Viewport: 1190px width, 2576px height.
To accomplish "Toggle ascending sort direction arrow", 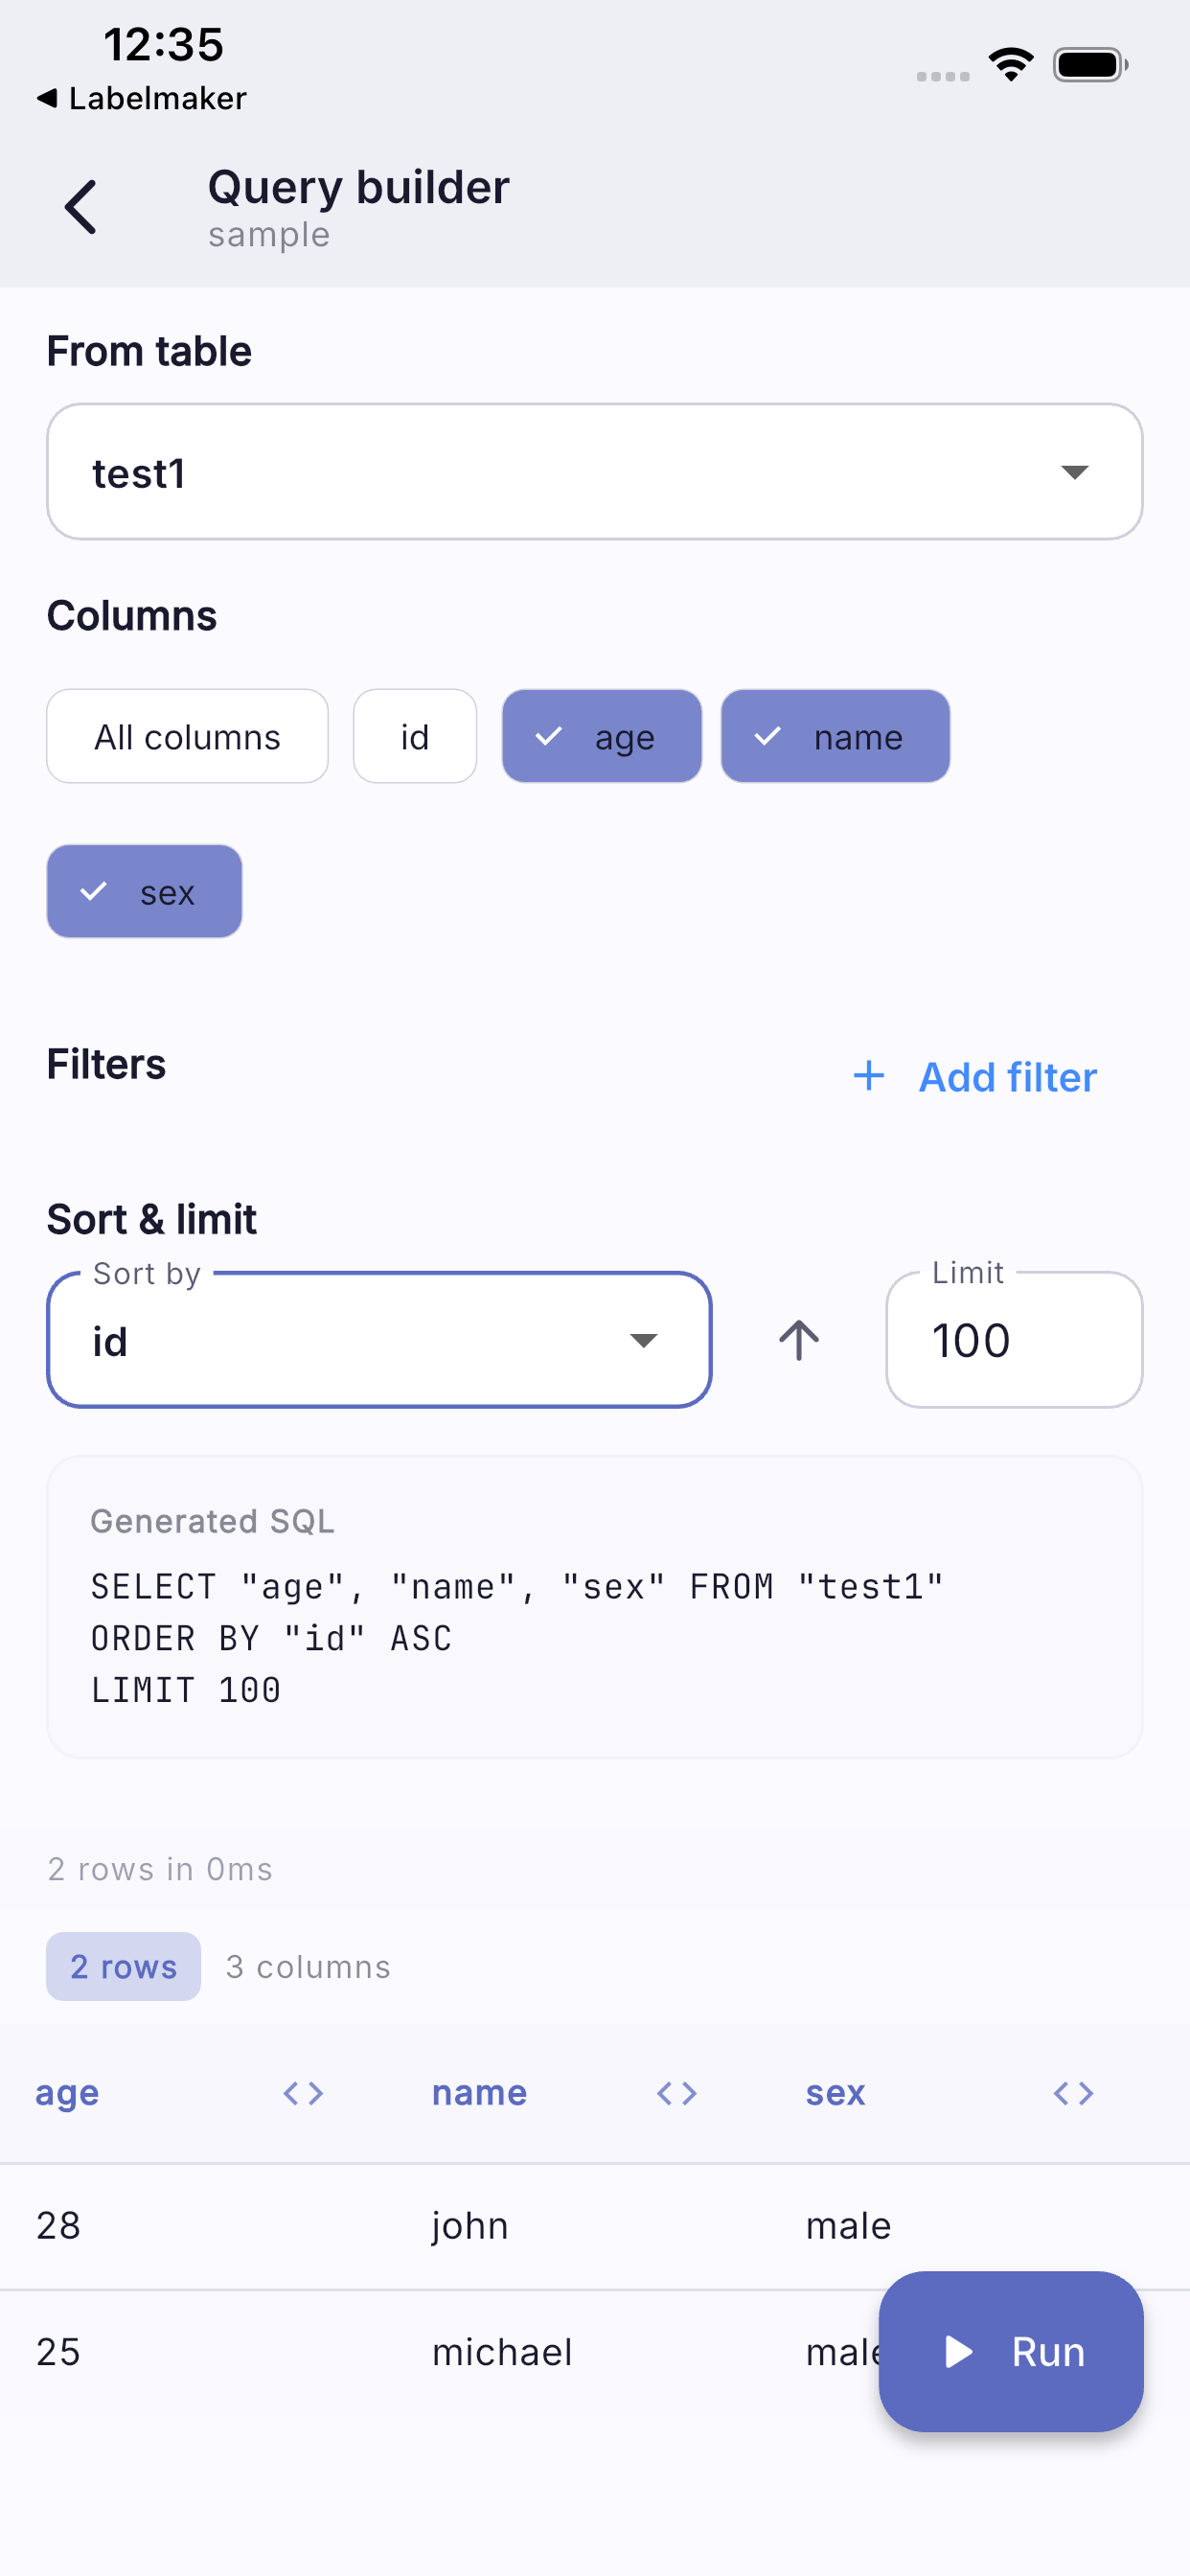I will click(x=798, y=1340).
